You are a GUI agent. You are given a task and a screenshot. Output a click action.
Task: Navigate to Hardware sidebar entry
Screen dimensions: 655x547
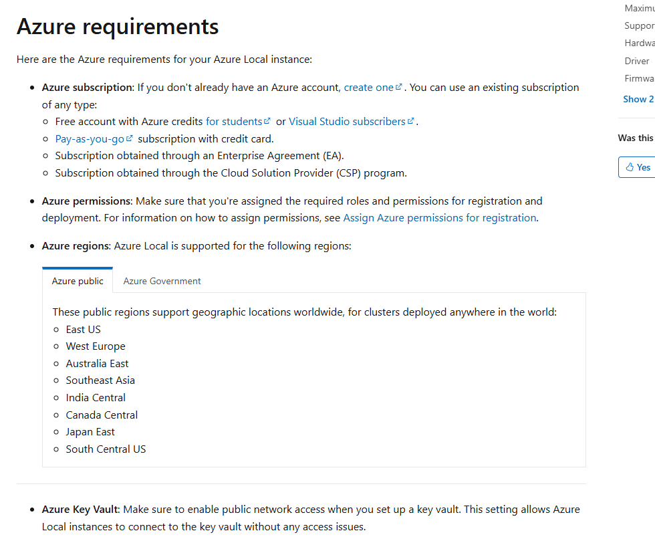[639, 43]
